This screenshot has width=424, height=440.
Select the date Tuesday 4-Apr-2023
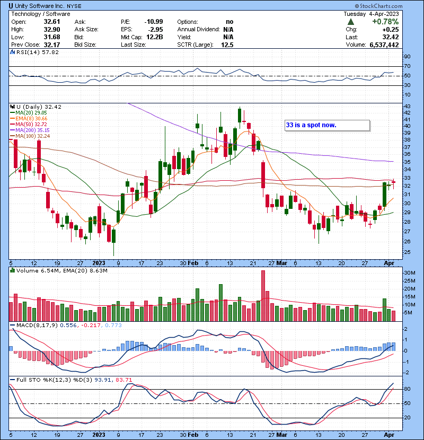click(371, 14)
